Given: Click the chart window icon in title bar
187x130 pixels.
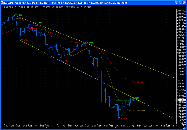Looking at the screenshot, I should coord(2,3).
